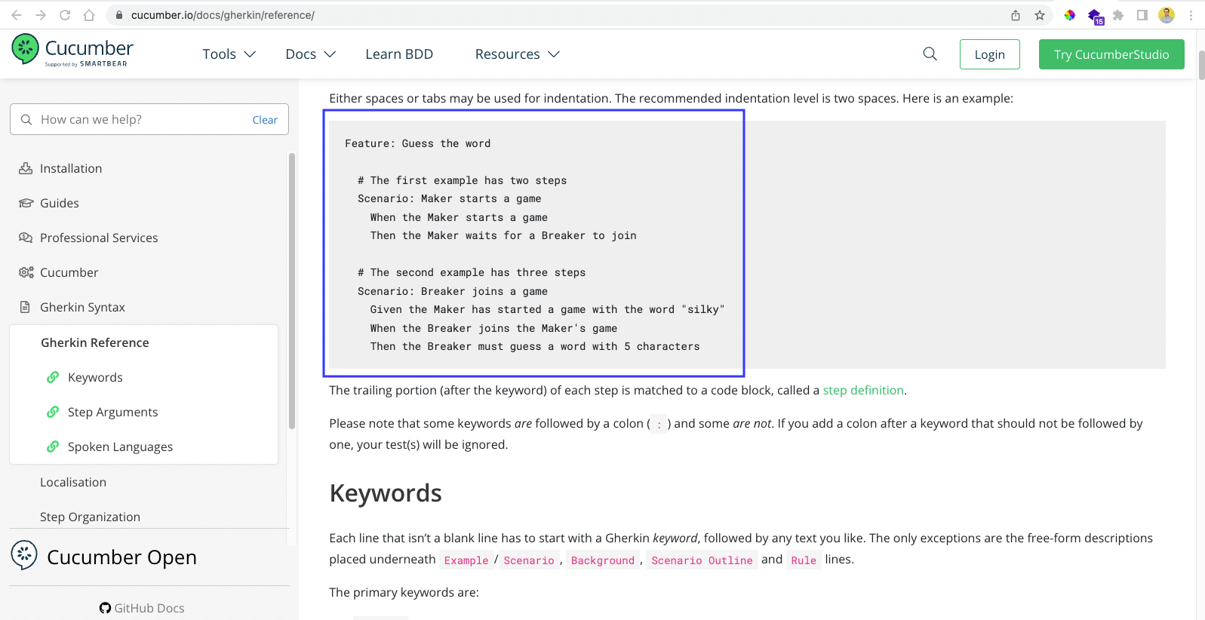Open the browser extensions puzzle icon
1205x620 pixels.
coord(1118,15)
